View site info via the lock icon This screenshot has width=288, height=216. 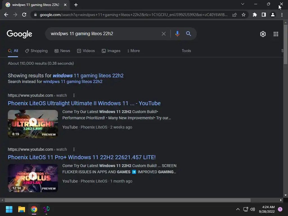point(35,15)
